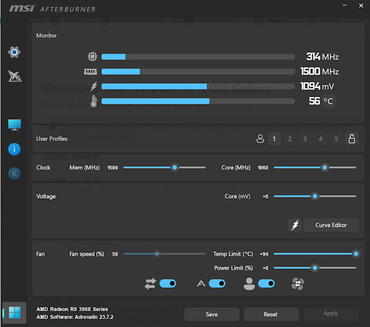This screenshot has height=327, width=370.
Task: Select user profile 4
Action: click(x=320, y=139)
